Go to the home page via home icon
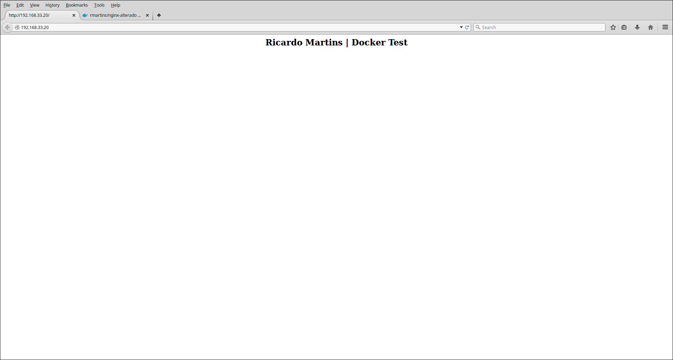This screenshot has width=673, height=360. pos(651,27)
